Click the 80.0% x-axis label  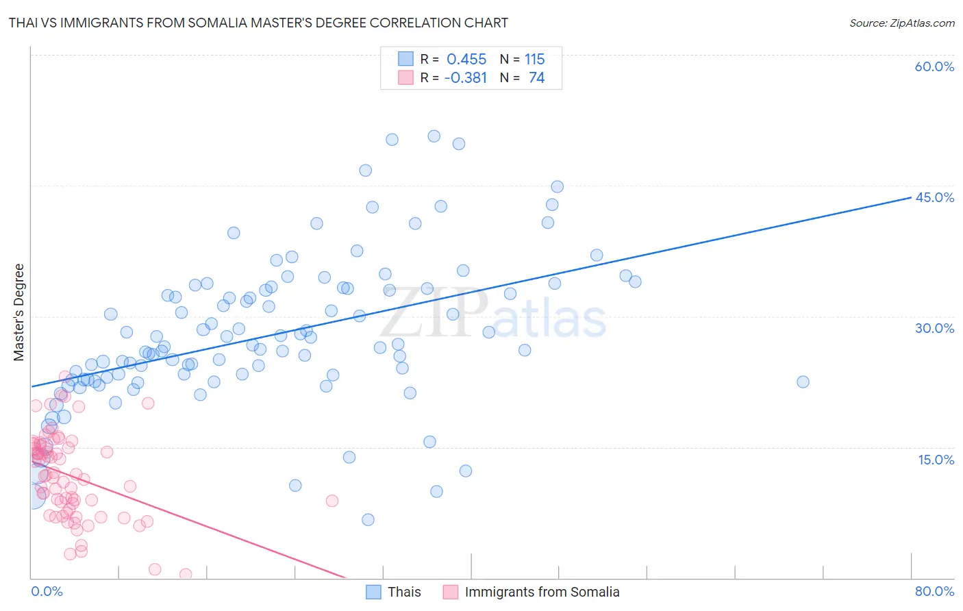pyautogui.click(x=934, y=591)
